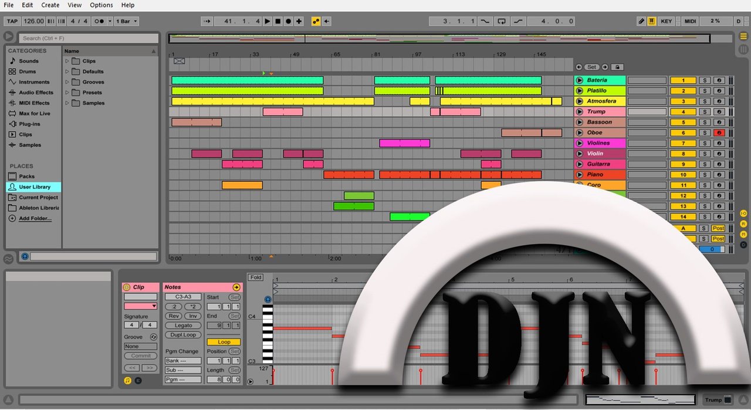This screenshot has height=410, width=751.
Task: Open the Audio Effects category
Action: pos(35,93)
